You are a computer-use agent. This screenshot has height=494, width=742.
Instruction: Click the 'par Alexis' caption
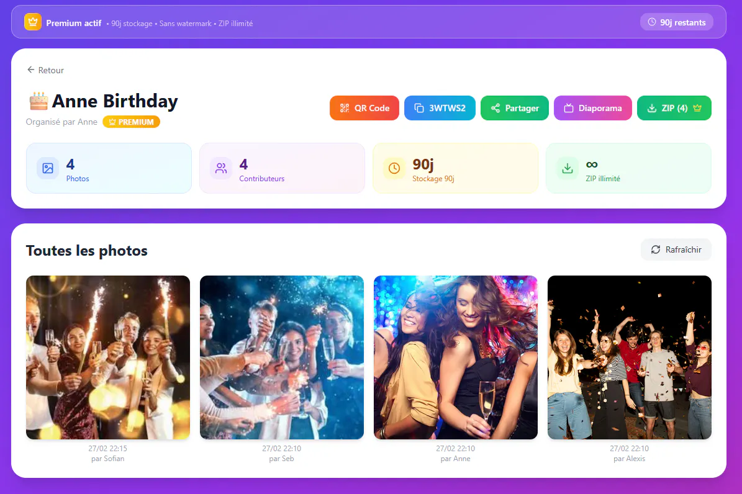pyautogui.click(x=630, y=459)
